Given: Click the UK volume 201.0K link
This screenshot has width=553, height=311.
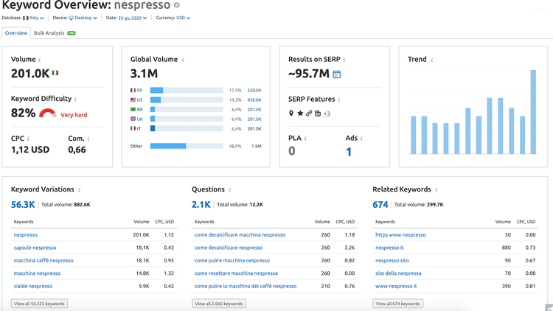Looking at the screenshot, I should tap(254, 119).
